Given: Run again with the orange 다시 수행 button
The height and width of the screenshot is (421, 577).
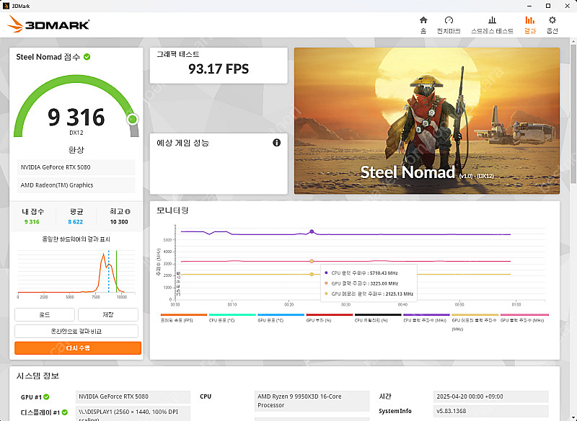Looking at the screenshot, I should [78, 348].
